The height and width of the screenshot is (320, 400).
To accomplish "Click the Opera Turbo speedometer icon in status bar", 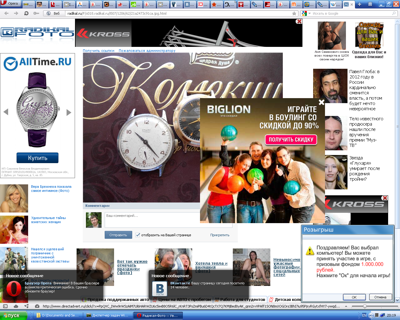I will point(37,306).
